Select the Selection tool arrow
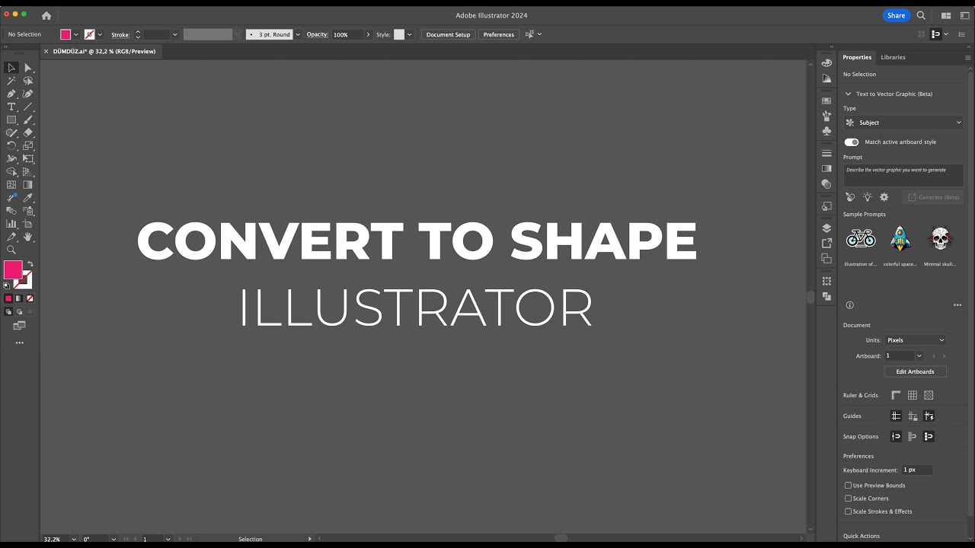975x548 pixels. click(11, 68)
